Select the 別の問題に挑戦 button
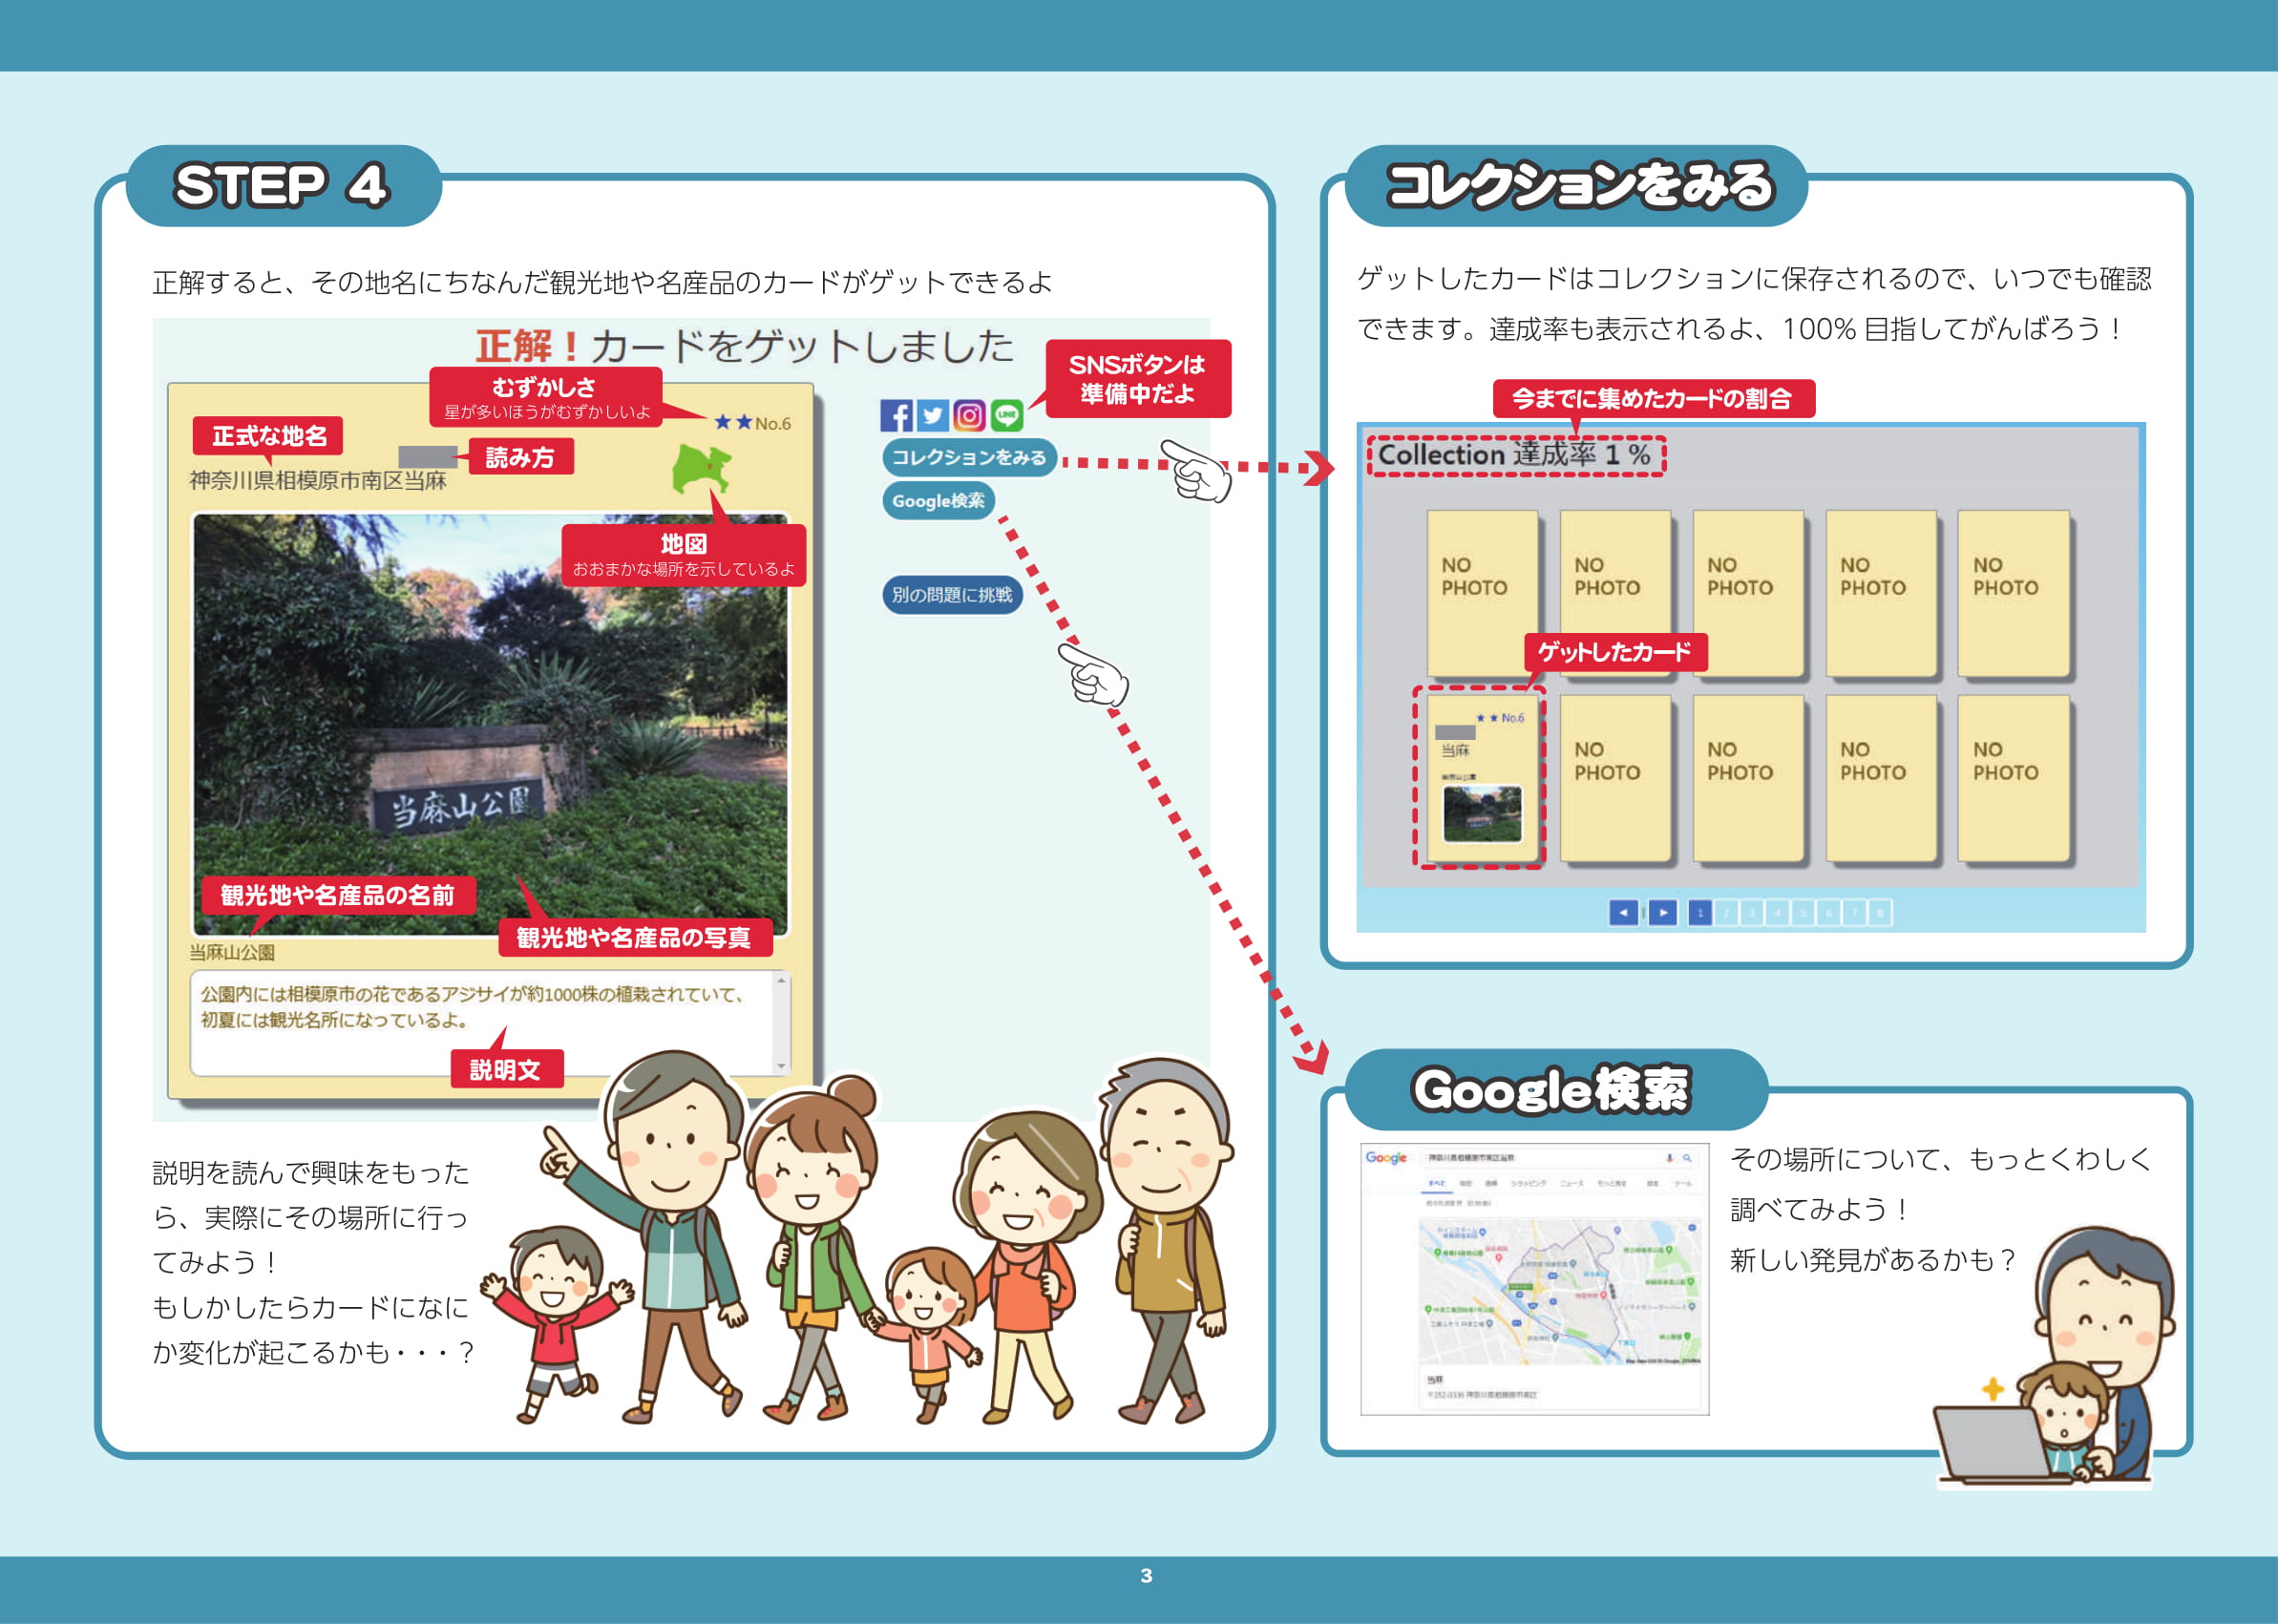The height and width of the screenshot is (1624, 2278). 952,594
